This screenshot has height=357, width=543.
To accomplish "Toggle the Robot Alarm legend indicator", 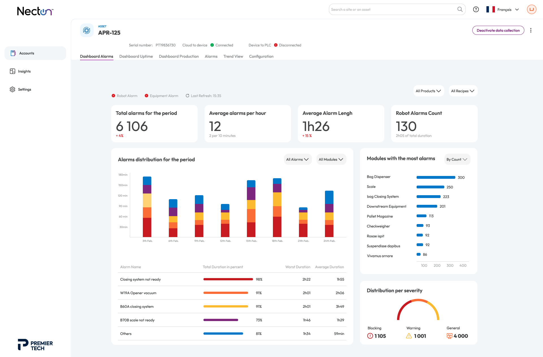I will point(113,96).
